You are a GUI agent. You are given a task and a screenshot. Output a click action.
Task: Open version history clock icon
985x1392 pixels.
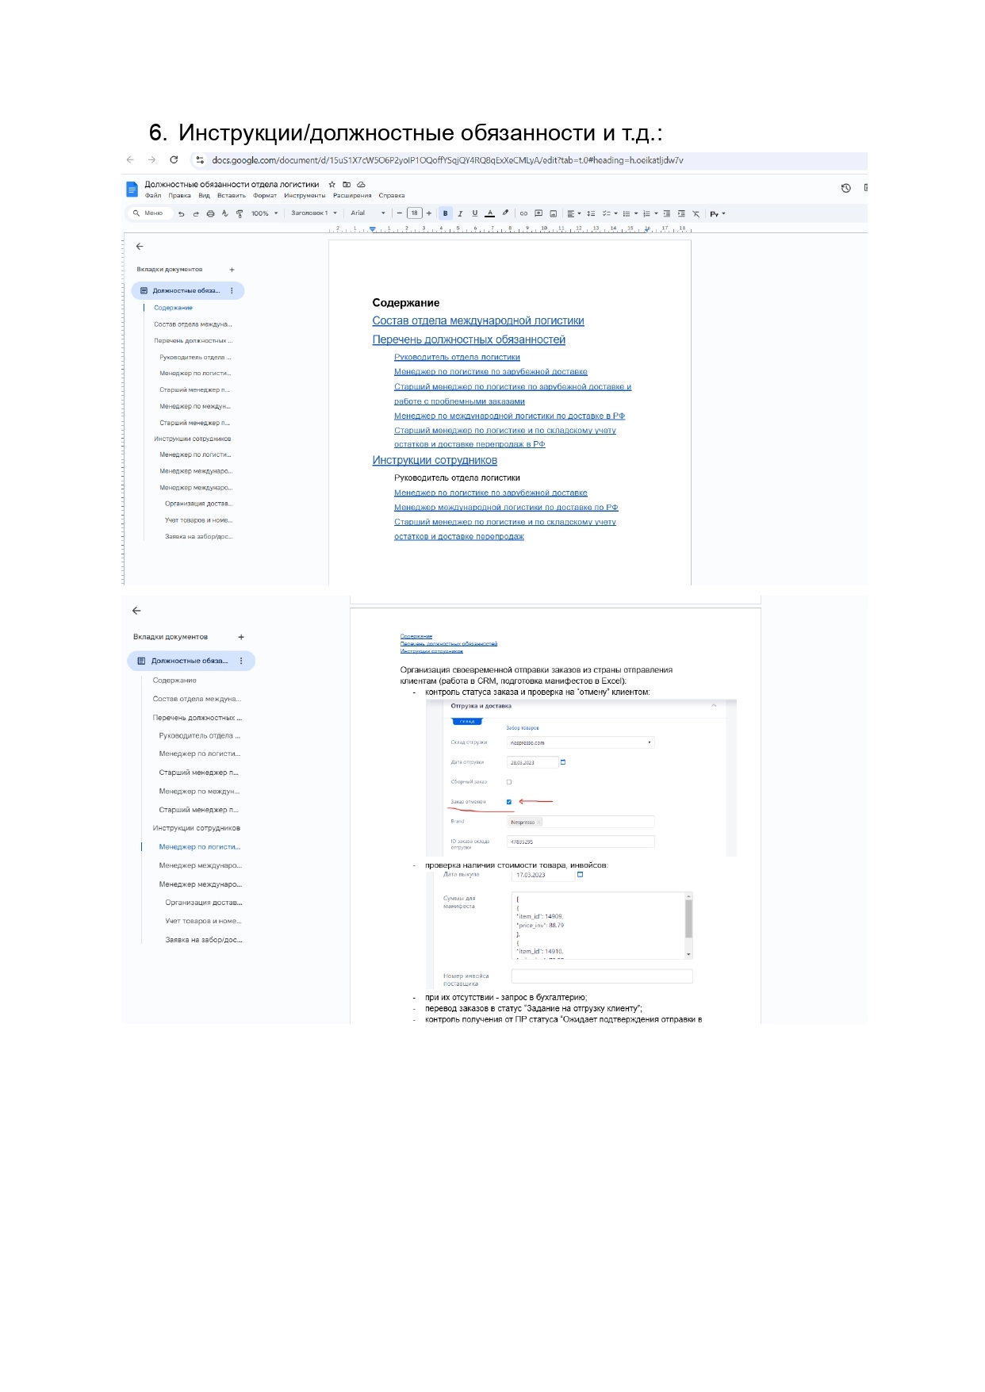[845, 188]
